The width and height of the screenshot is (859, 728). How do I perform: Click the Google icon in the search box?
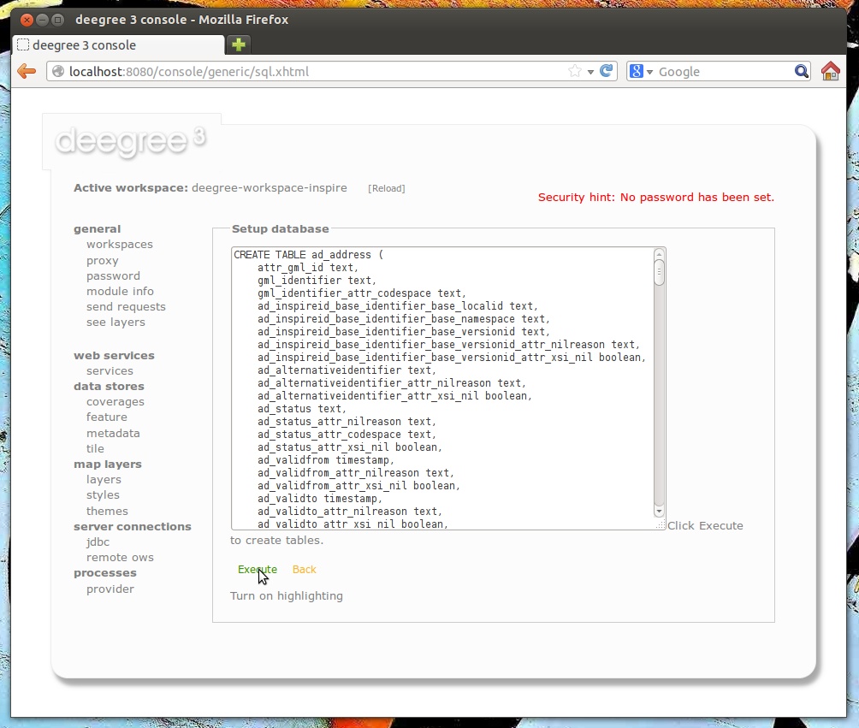(637, 71)
